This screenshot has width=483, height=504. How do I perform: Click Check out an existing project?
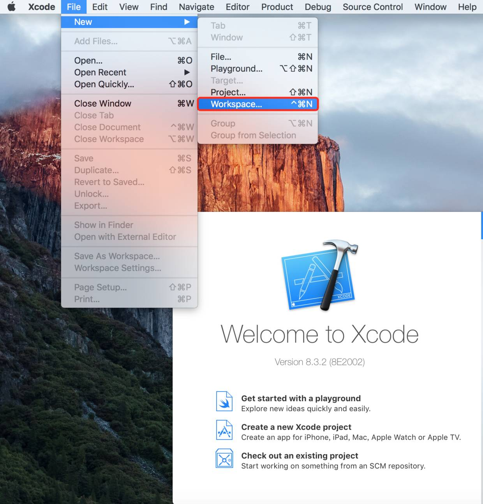(x=300, y=456)
